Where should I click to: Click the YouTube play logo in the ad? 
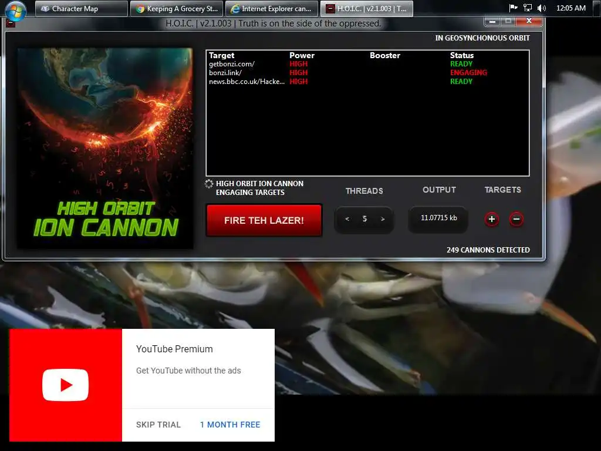pos(66,385)
